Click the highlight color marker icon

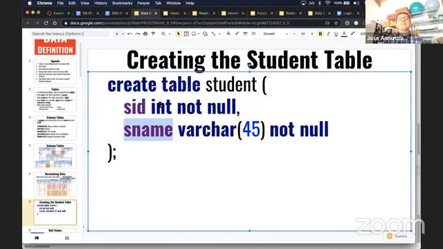coord(352,34)
